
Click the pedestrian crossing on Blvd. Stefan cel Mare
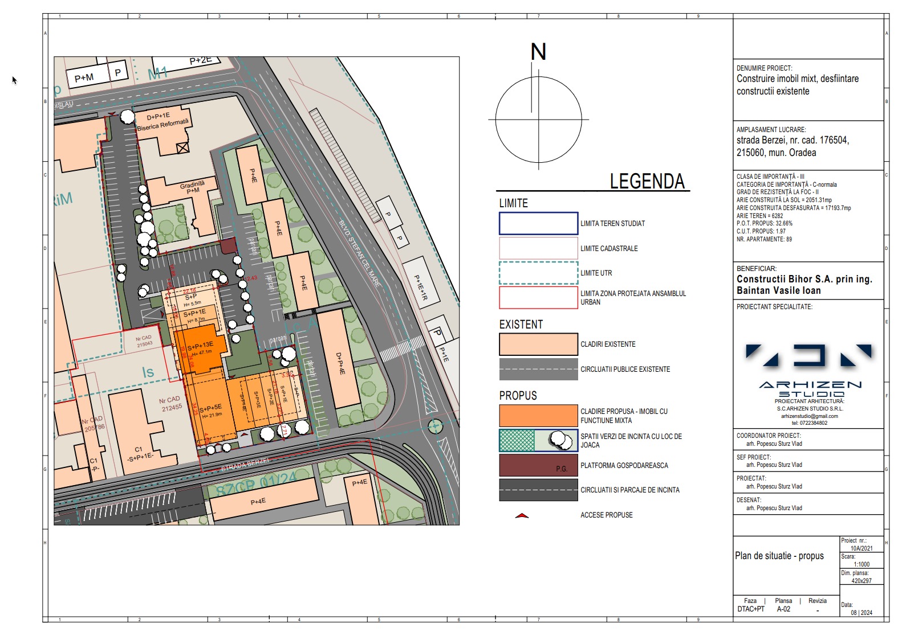tap(403, 349)
